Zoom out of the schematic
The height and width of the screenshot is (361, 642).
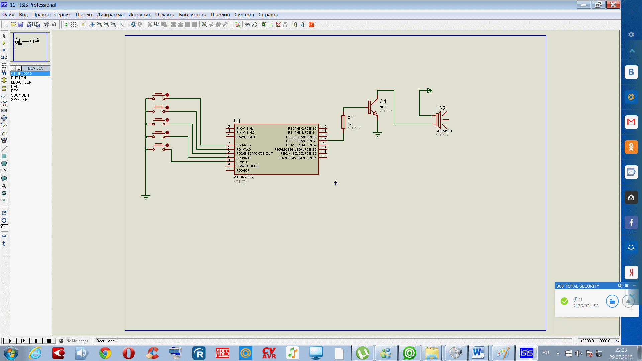click(106, 24)
